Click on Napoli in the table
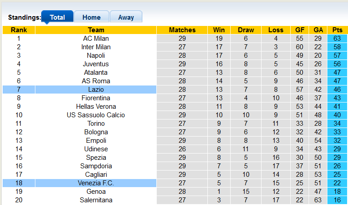 click(96, 56)
